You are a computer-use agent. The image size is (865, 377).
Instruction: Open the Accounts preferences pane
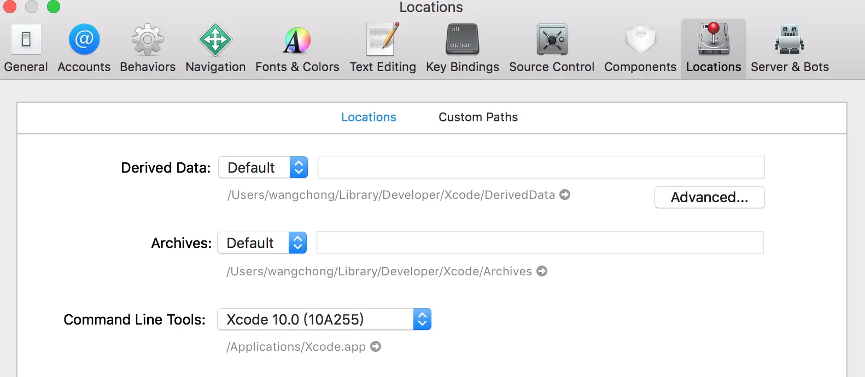pos(84,49)
